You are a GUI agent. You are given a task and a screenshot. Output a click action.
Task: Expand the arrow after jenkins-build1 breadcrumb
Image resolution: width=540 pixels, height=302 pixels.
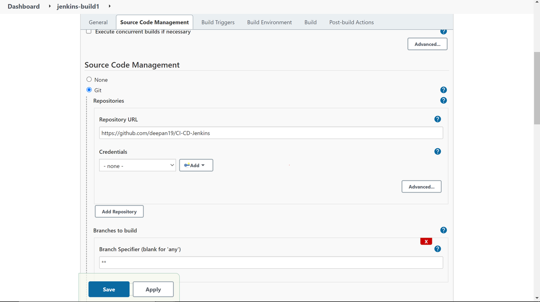[x=110, y=6]
